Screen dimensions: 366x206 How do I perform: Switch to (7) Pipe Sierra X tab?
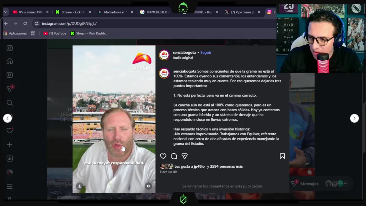(242, 12)
